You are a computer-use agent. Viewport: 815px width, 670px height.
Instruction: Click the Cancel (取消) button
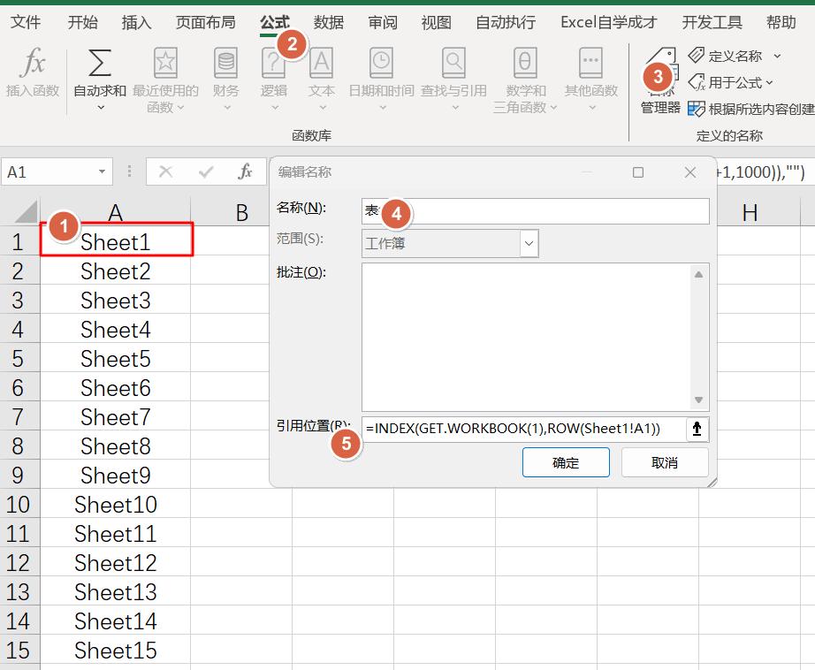pyautogui.click(x=665, y=462)
